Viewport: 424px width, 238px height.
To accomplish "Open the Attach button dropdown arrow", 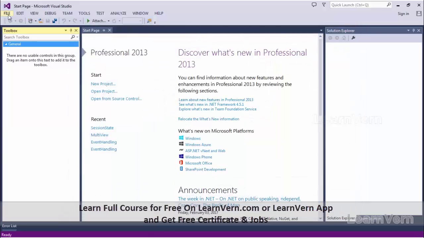I will click(108, 21).
